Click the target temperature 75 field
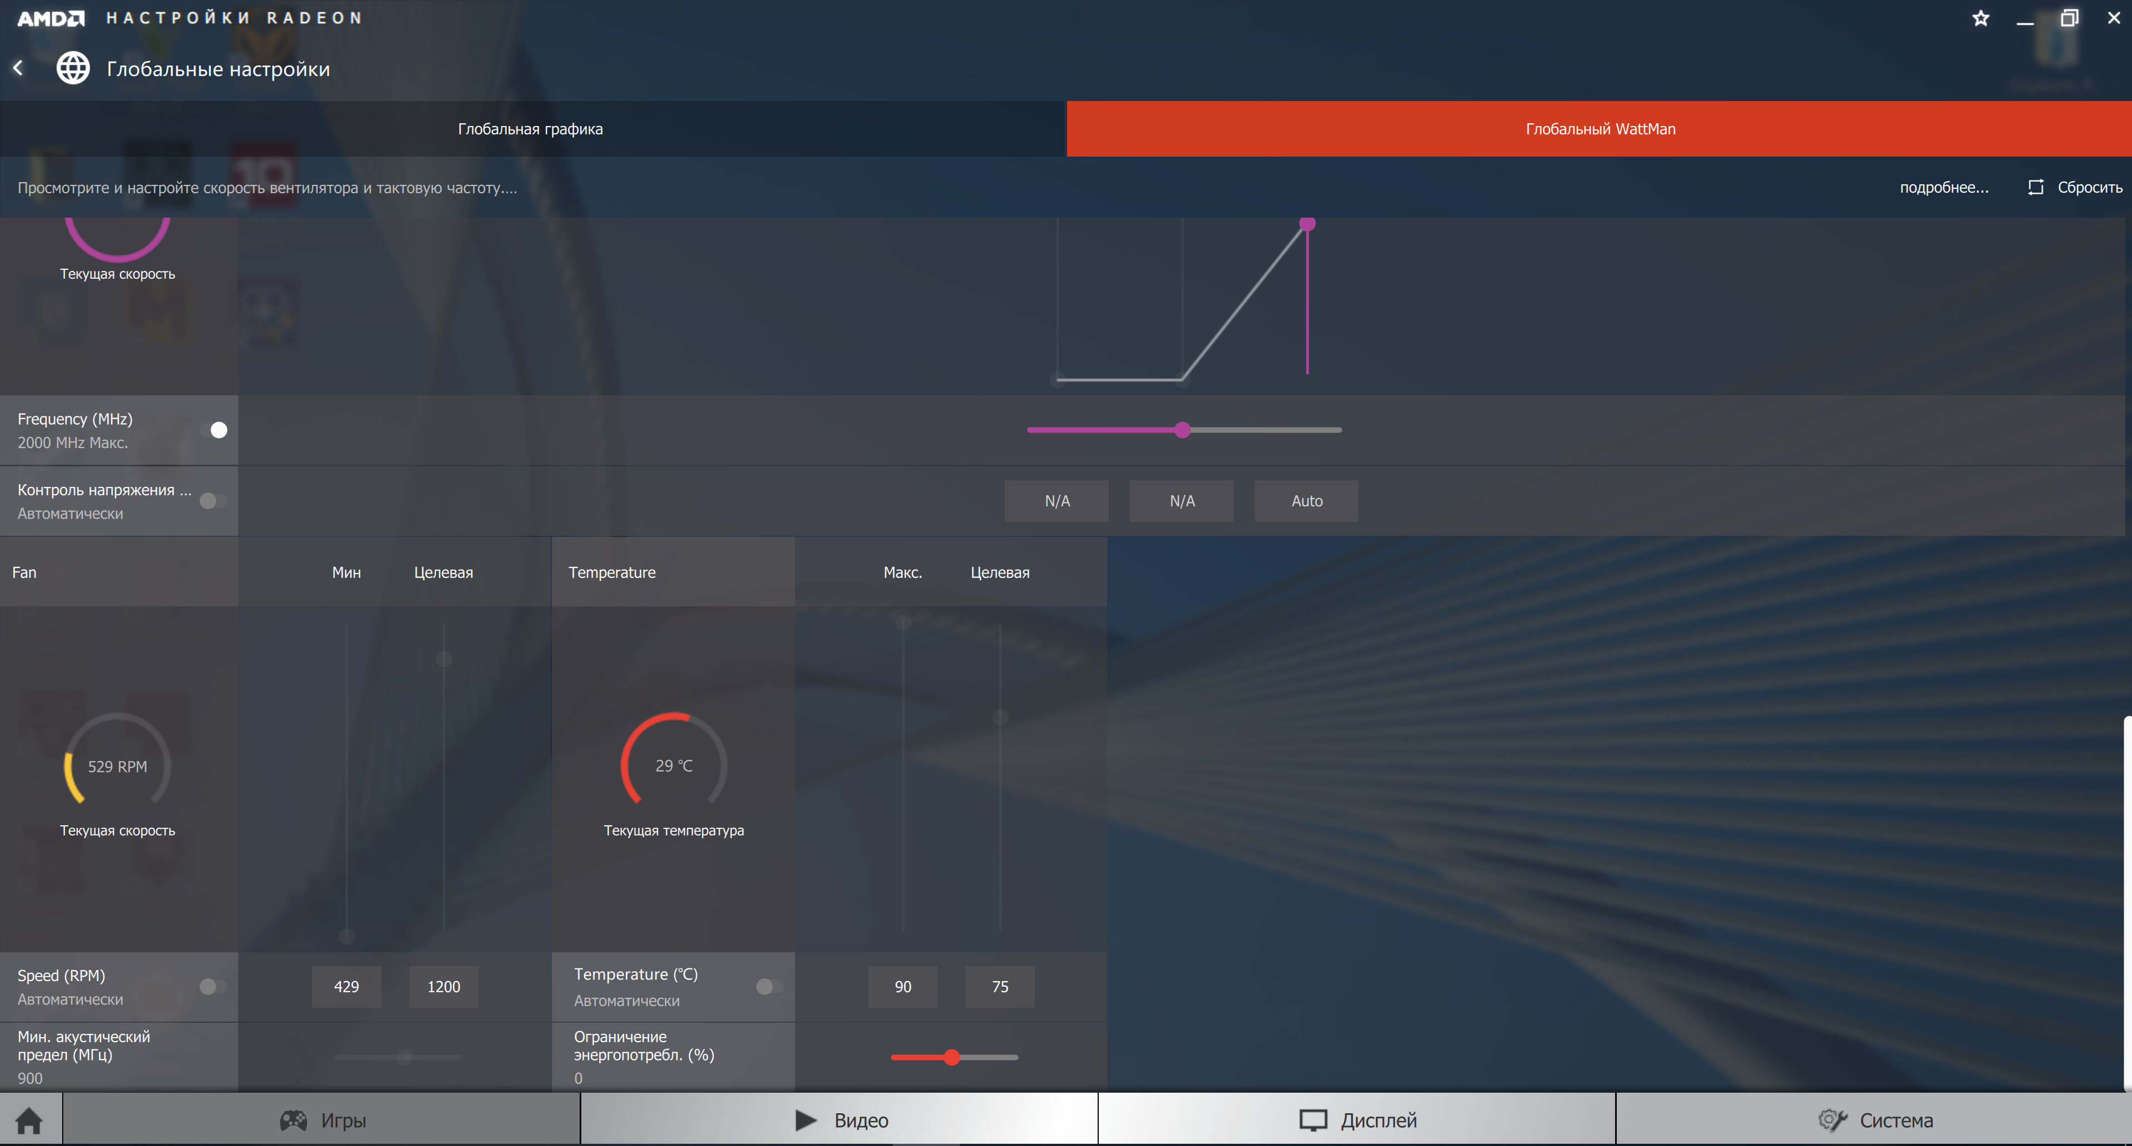 click(1000, 986)
